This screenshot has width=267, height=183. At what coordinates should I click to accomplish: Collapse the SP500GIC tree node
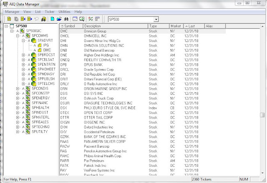coord(12,31)
